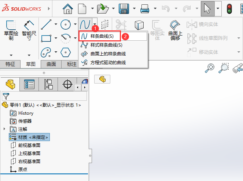
Task: Select the Polygon hexagon tool
Action: point(66,52)
